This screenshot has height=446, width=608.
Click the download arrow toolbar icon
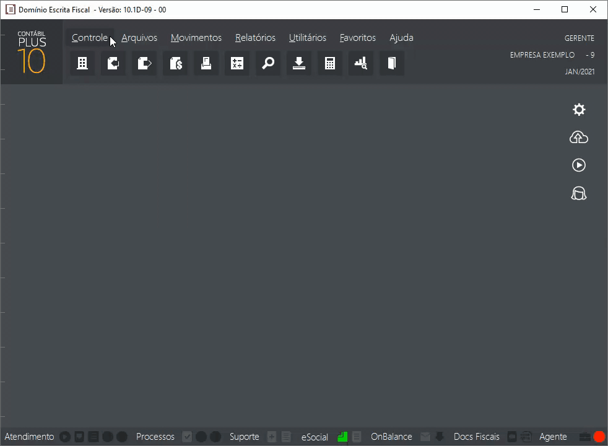coord(299,63)
